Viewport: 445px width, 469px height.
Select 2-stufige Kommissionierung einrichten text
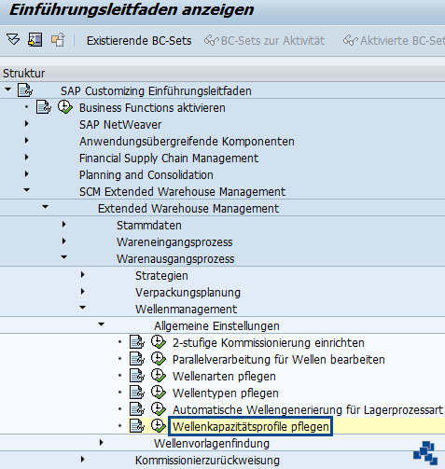269,342
